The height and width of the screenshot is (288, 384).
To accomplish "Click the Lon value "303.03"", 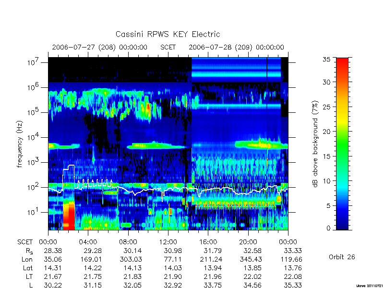I will [x=131, y=259].
